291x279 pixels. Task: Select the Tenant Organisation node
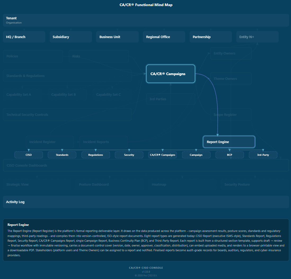coord(146,20)
